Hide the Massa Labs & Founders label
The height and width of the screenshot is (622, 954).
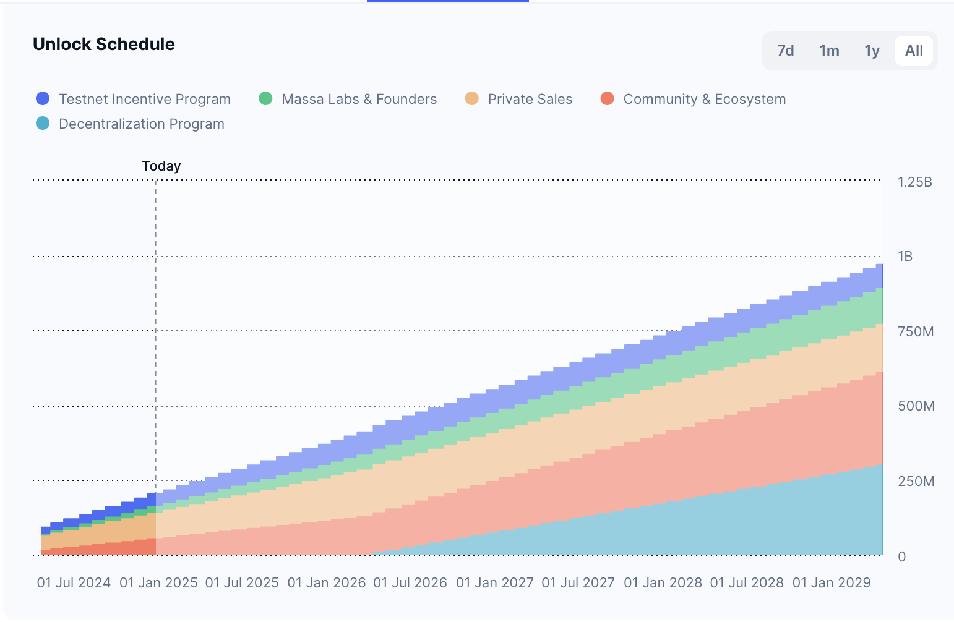tap(359, 99)
